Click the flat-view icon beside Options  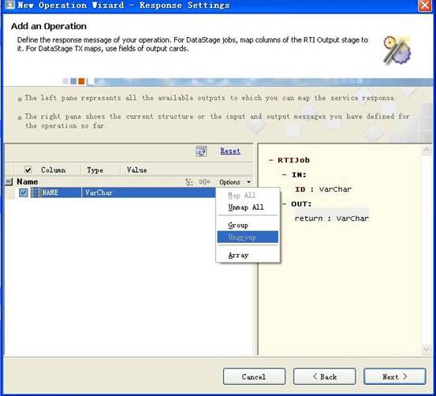(x=205, y=182)
